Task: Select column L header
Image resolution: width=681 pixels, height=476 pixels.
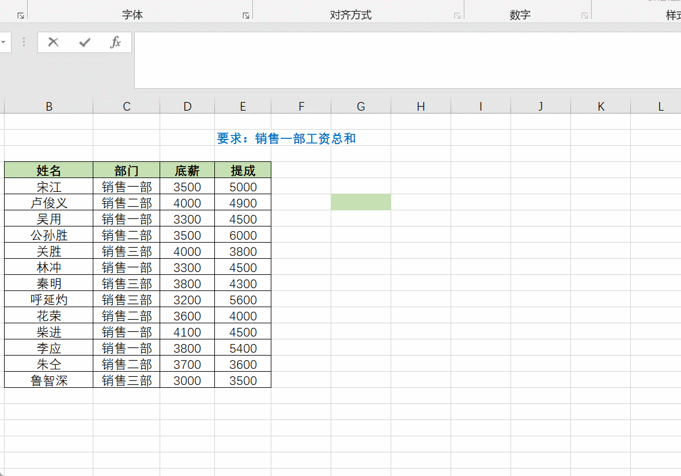Action: (x=656, y=107)
